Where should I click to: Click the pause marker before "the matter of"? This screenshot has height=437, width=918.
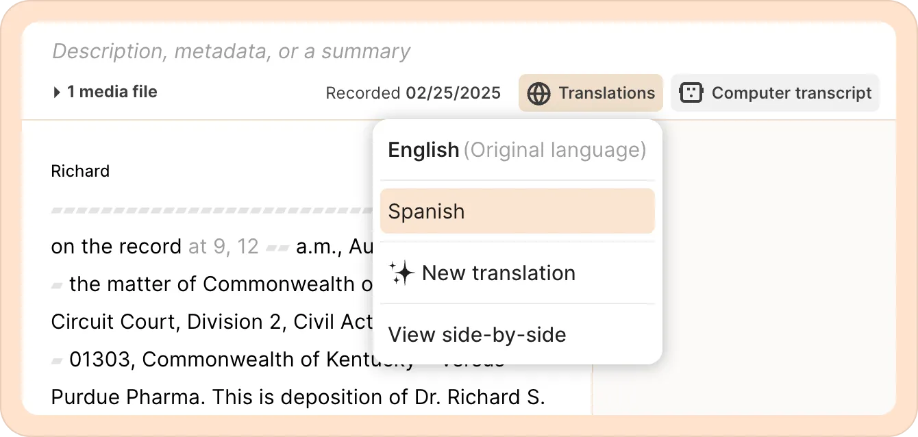[x=58, y=284]
